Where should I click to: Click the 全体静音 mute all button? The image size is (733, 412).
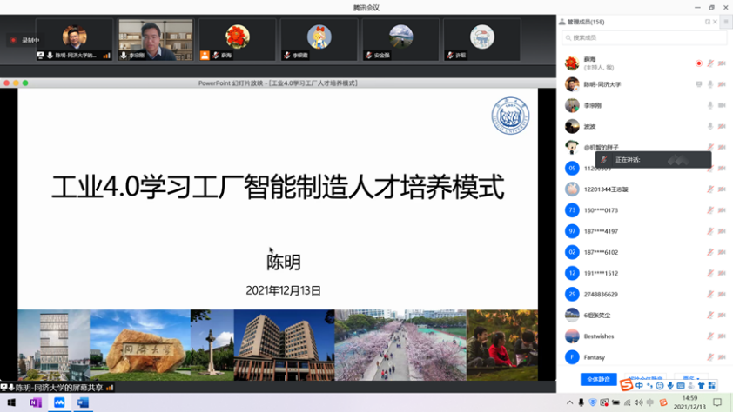coord(598,380)
